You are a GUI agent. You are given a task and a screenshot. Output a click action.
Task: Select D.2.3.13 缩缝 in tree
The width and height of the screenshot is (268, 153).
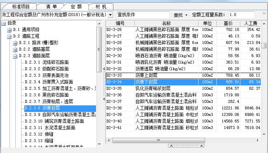click(39, 141)
